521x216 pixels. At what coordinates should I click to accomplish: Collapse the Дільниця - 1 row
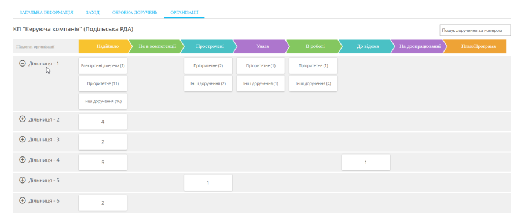pos(23,64)
